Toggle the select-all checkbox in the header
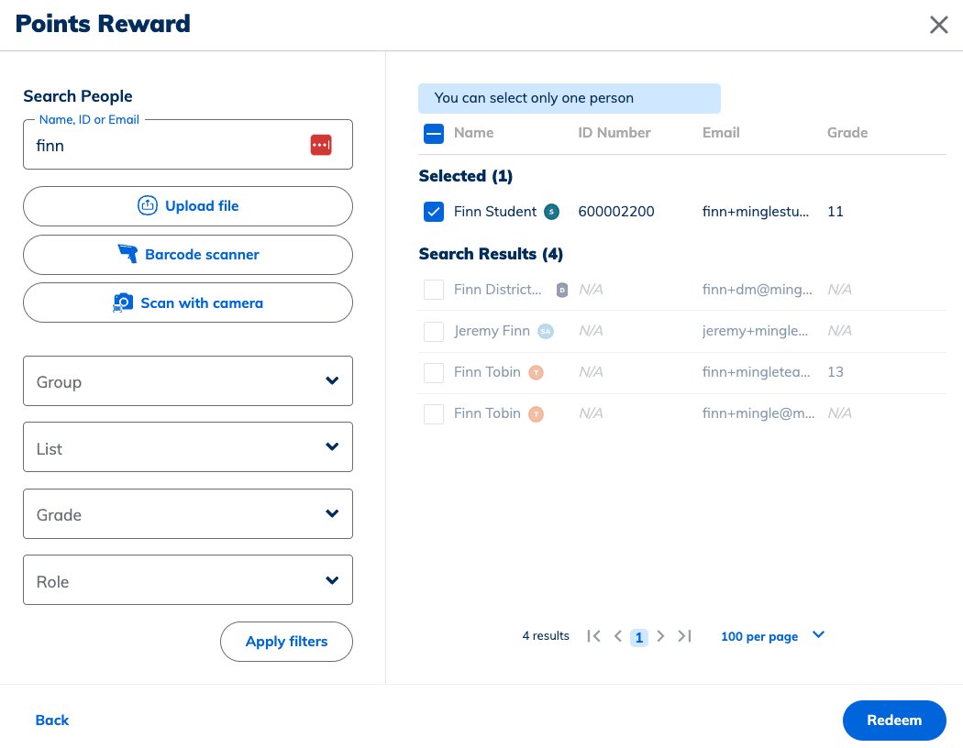The height and width of the screenshot is (748, 963). coord(434,133)
